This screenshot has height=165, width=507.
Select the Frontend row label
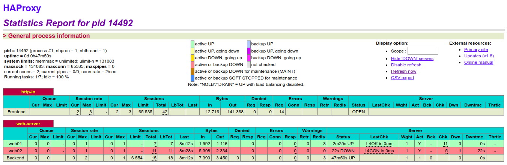pyautogui.click(x=17, y=112)
